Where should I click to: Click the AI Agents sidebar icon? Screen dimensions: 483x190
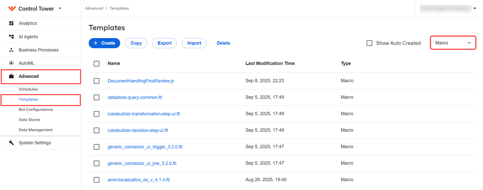[11, 37]
